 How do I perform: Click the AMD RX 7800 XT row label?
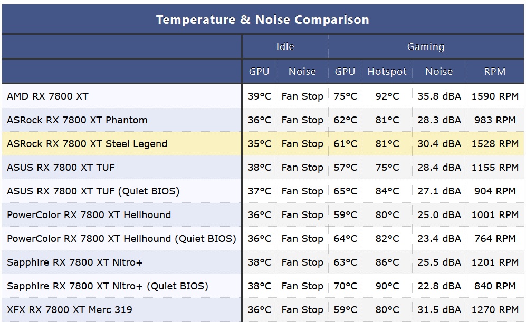(x=47, y=96)
